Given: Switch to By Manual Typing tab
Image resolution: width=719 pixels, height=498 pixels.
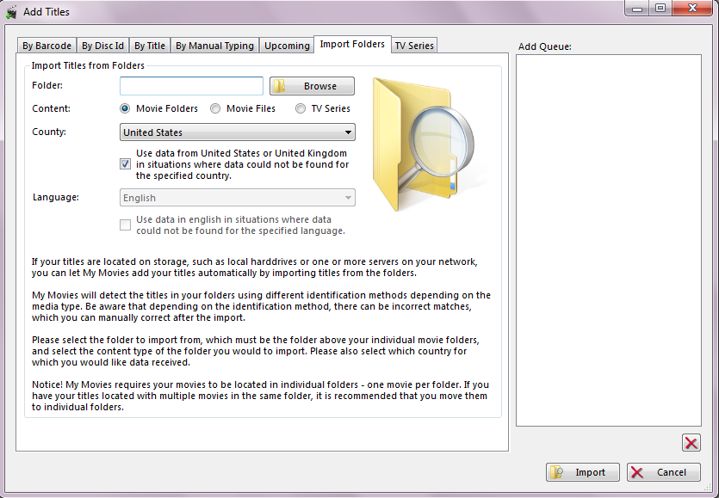Looking at the screenshot, I should (214, 46).
